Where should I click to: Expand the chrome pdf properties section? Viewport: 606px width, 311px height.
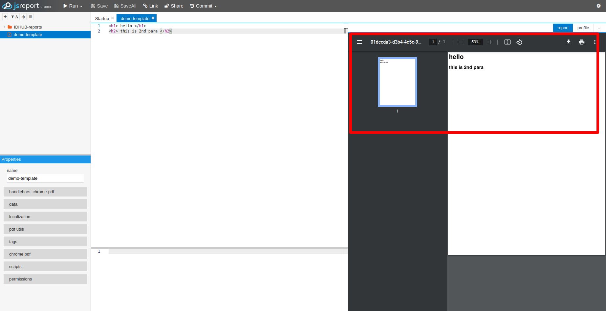(x=45, y=254)
